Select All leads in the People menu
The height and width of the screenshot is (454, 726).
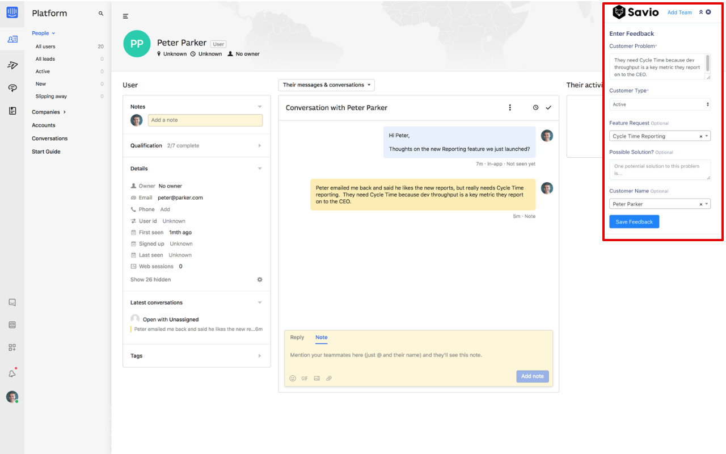pyautogui.click(x=45, y=59)
